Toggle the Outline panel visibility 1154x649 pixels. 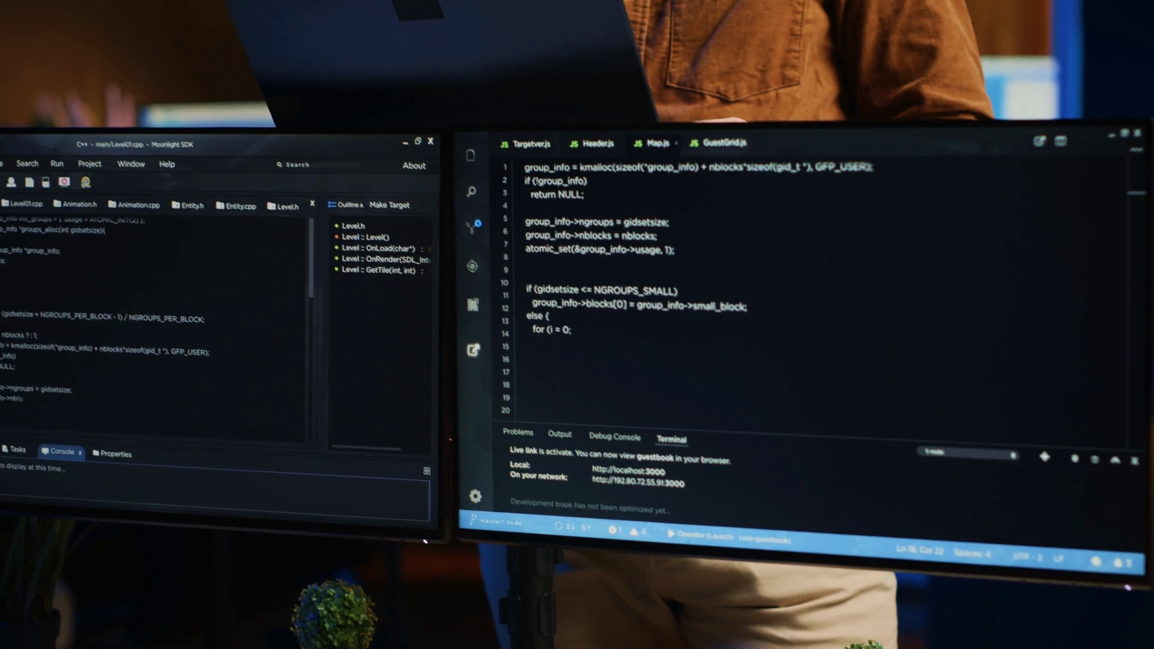347,205
